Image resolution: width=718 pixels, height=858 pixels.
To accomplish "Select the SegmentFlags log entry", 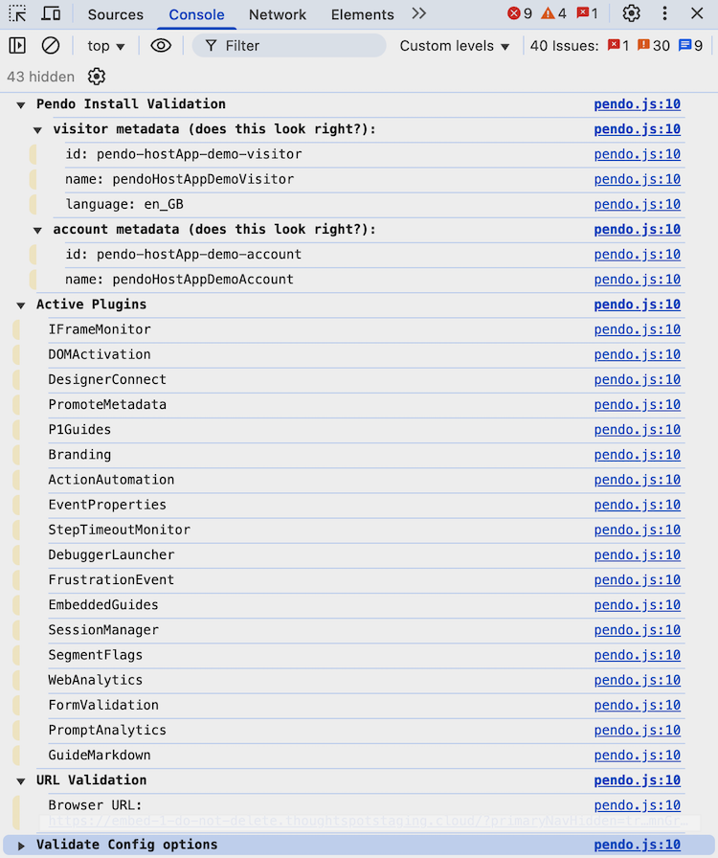I will [95, 655].
